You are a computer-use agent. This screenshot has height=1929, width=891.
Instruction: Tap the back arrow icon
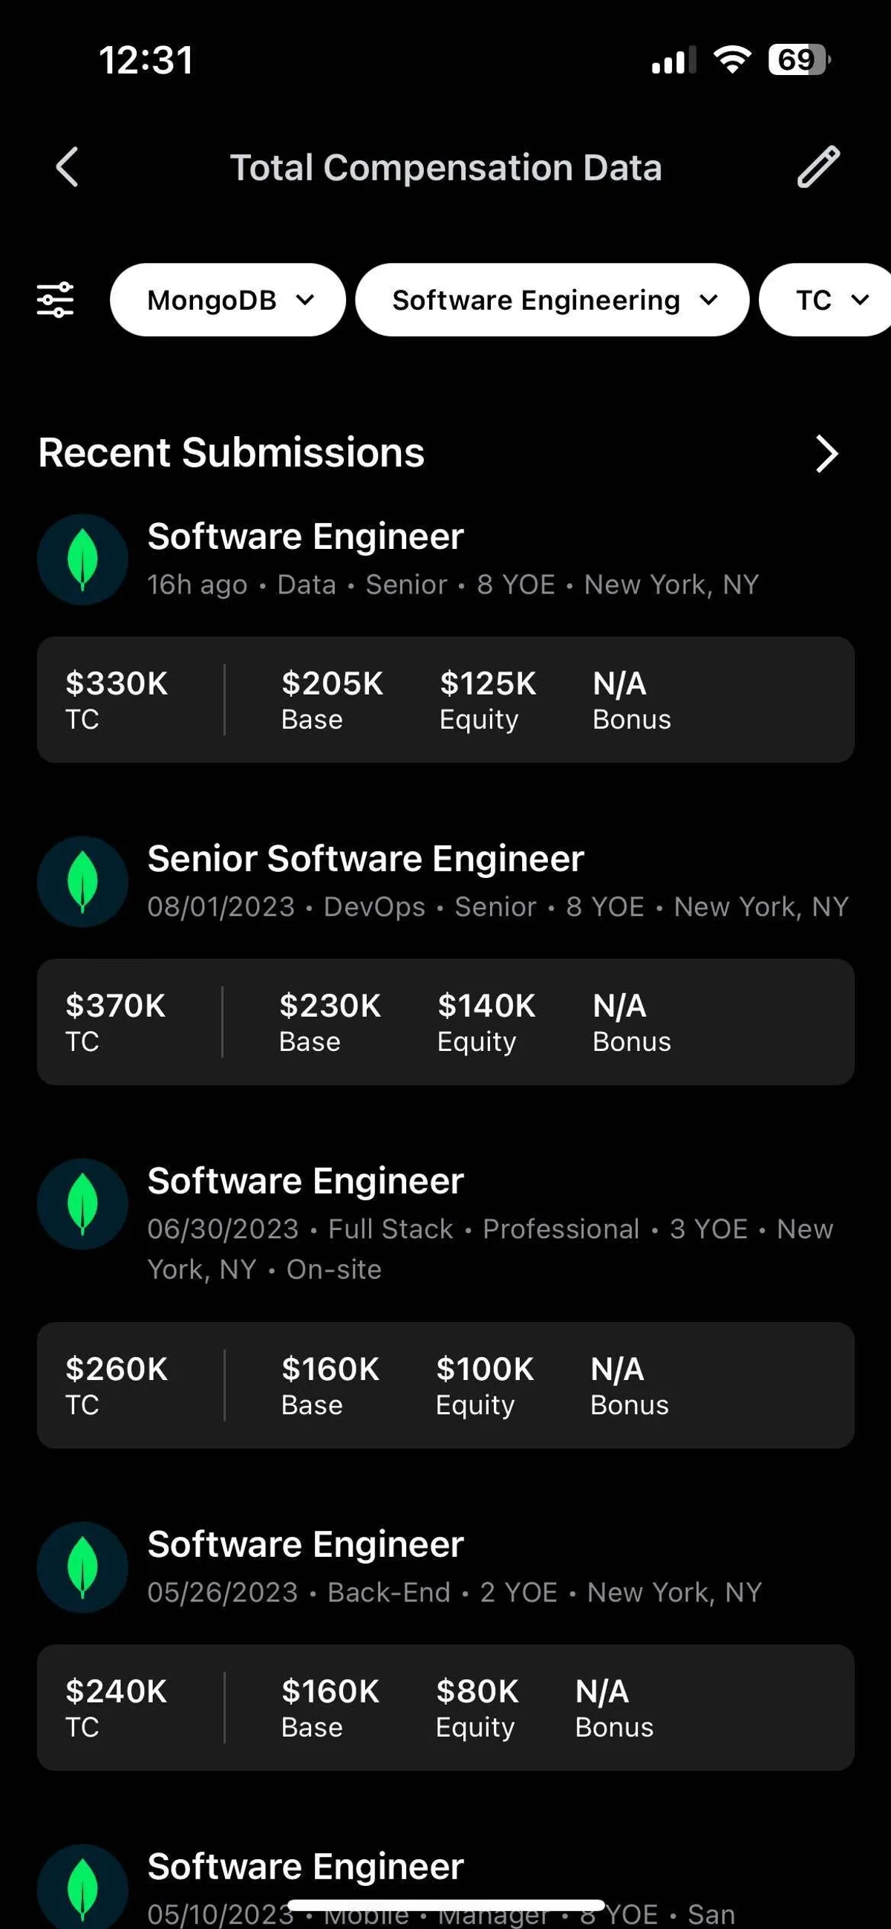(68, 166)
